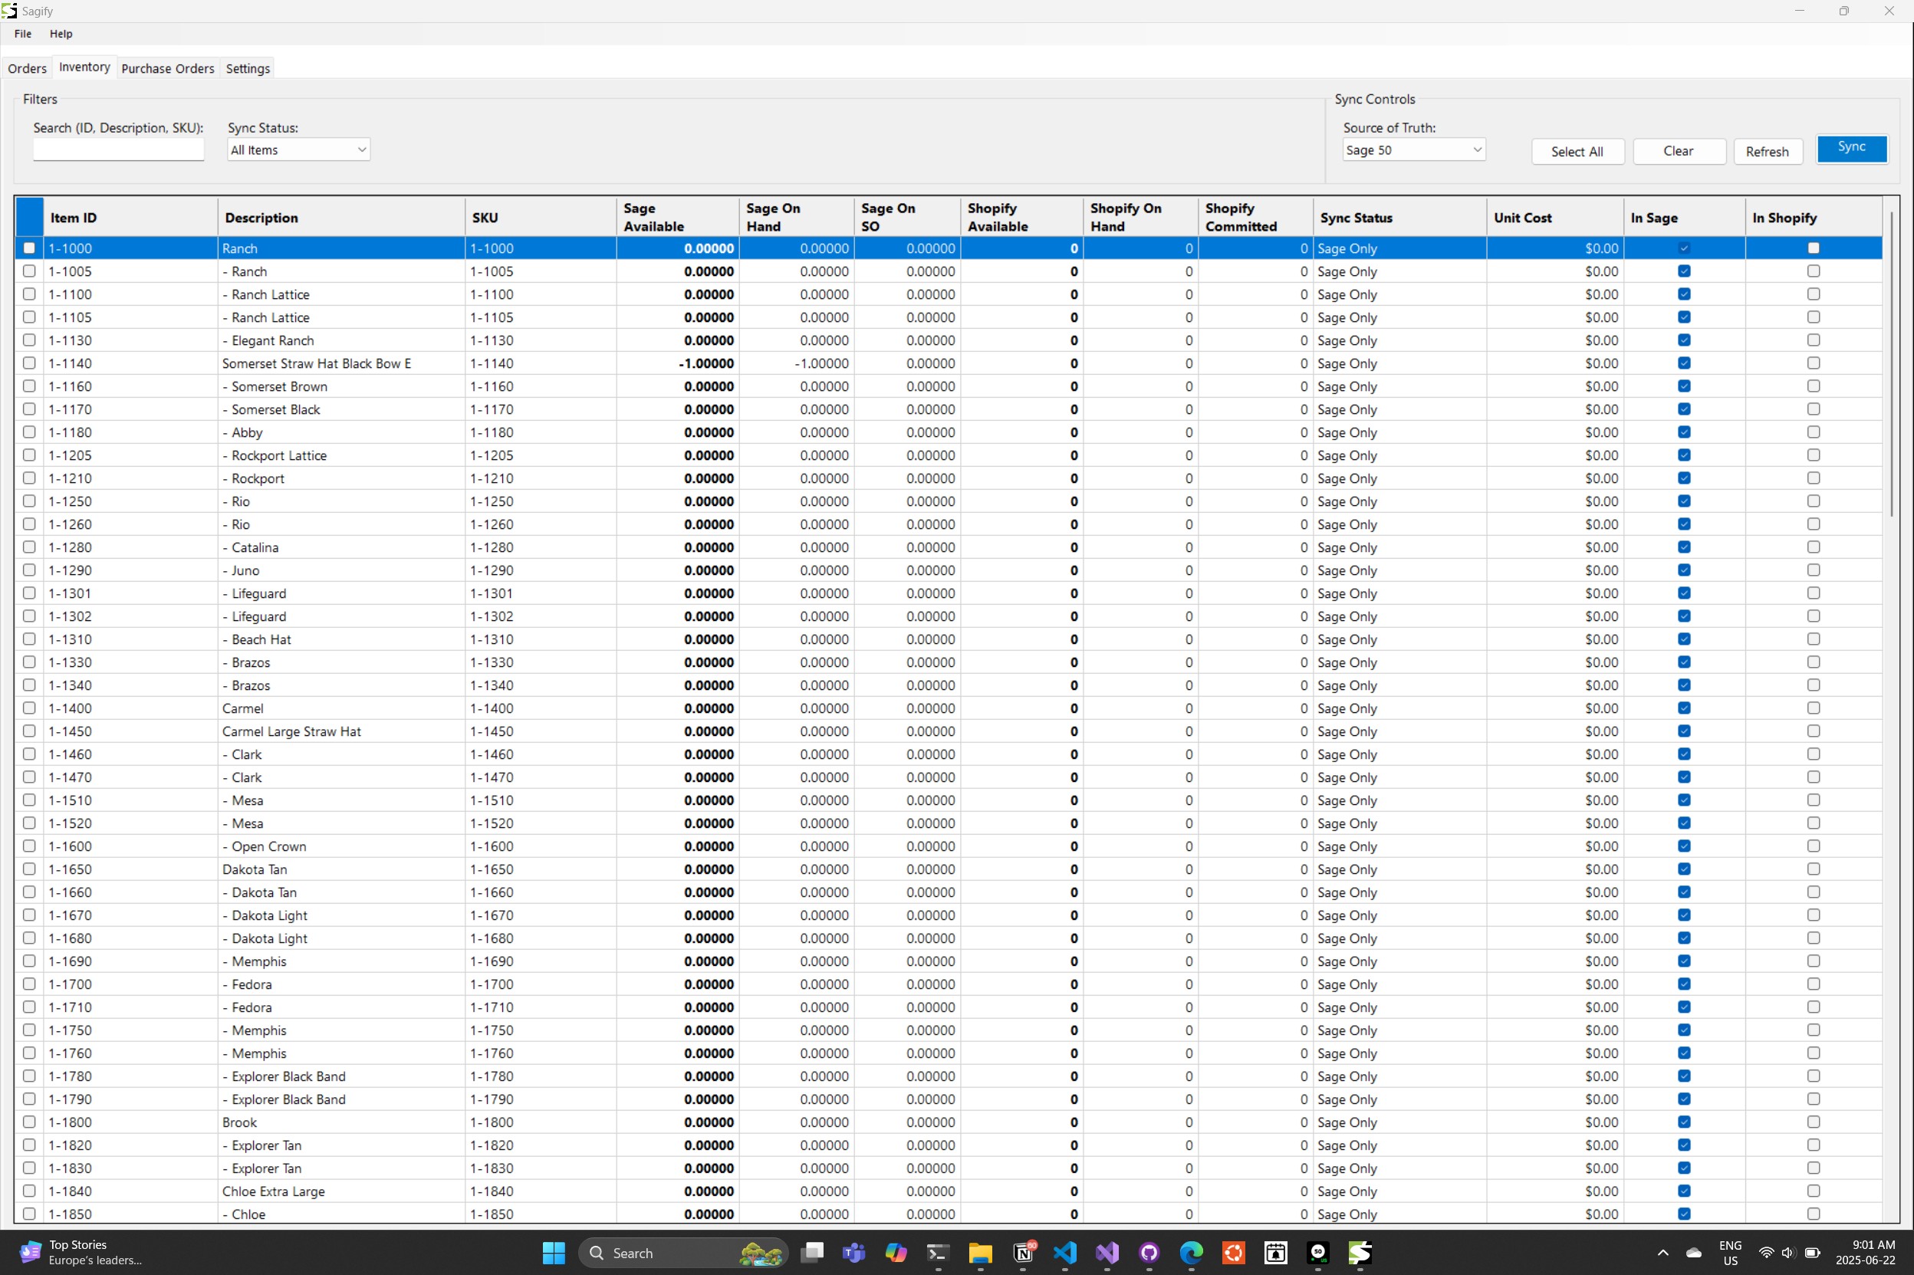This screenshot has height=1275, width=1914.
Task: Toggle In Shopify checkbox for 1-1840
Action: tap(1814, 1191)
